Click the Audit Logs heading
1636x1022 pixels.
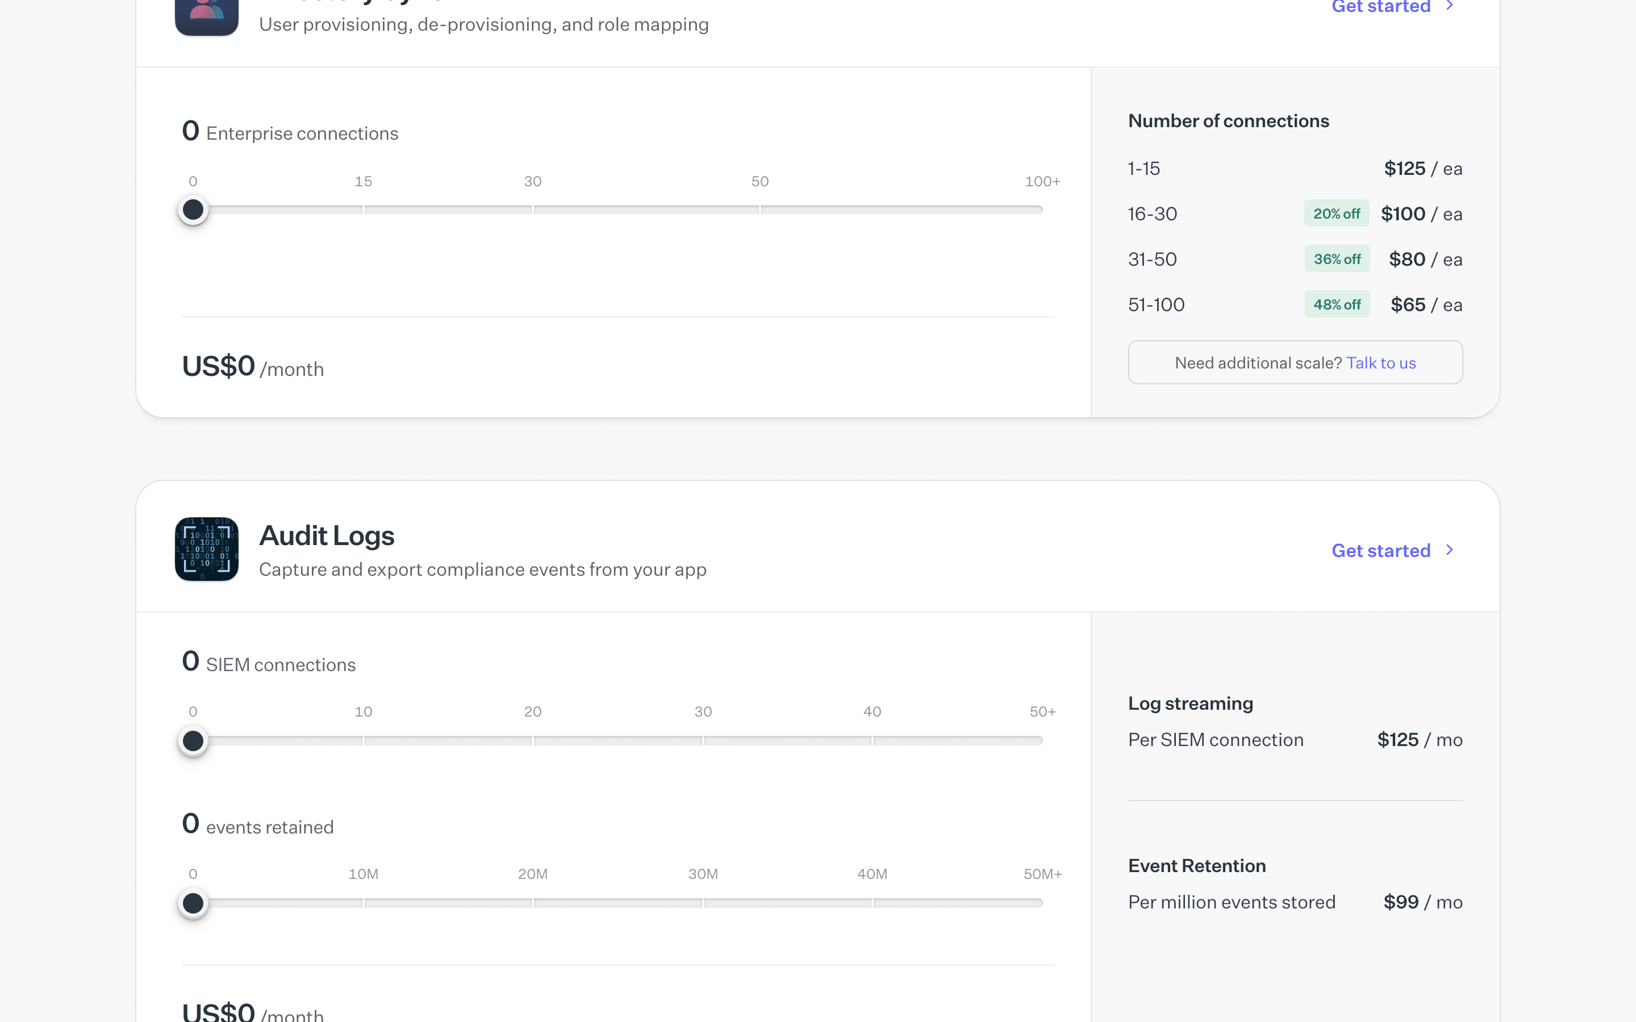tap(327, 535)
